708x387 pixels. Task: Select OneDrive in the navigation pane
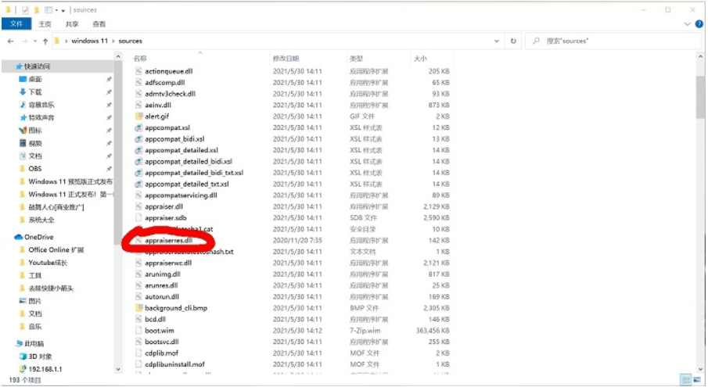tap(39, 237)
